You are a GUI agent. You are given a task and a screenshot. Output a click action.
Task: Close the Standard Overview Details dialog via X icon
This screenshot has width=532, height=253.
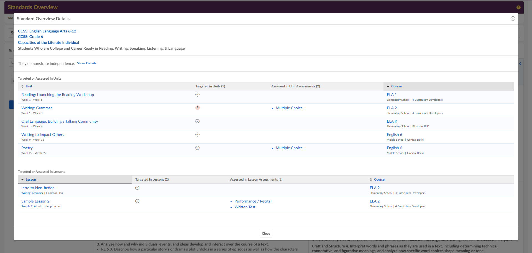pyautogui.click(x=513, y=19)
